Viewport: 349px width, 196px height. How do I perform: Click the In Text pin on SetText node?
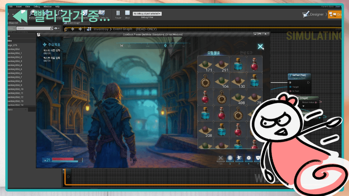pyautogui.click(x=290, y=91)
